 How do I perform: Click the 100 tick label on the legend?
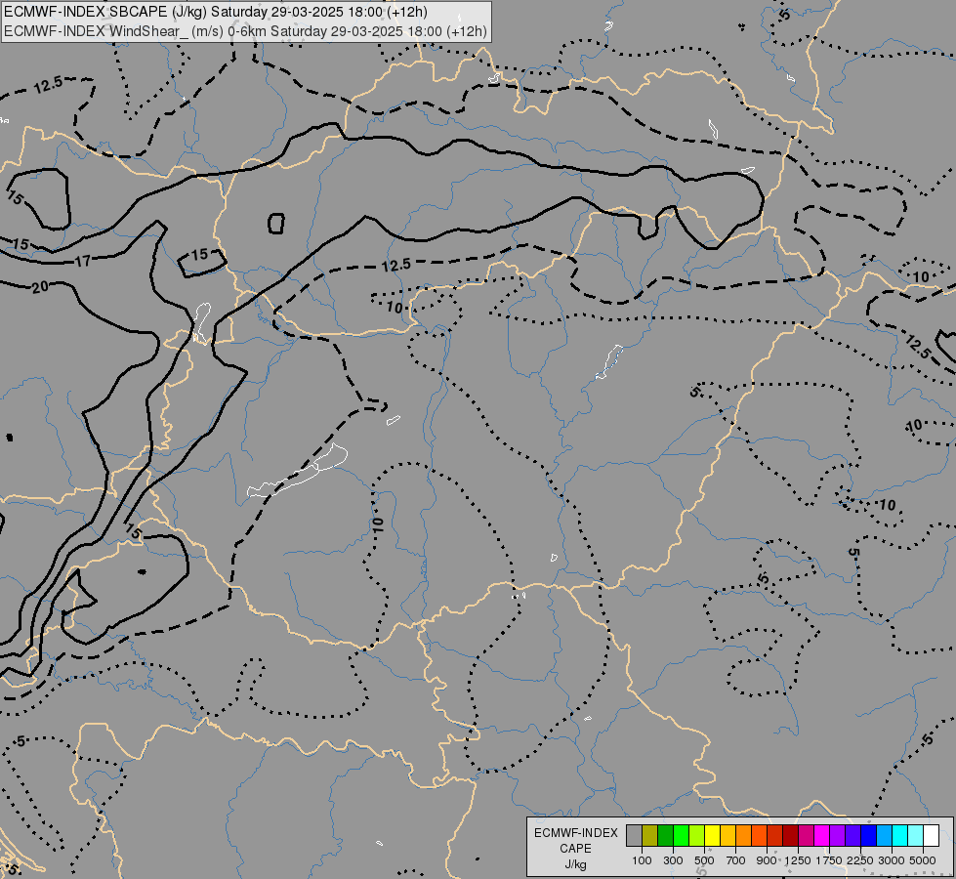[642, 860]
